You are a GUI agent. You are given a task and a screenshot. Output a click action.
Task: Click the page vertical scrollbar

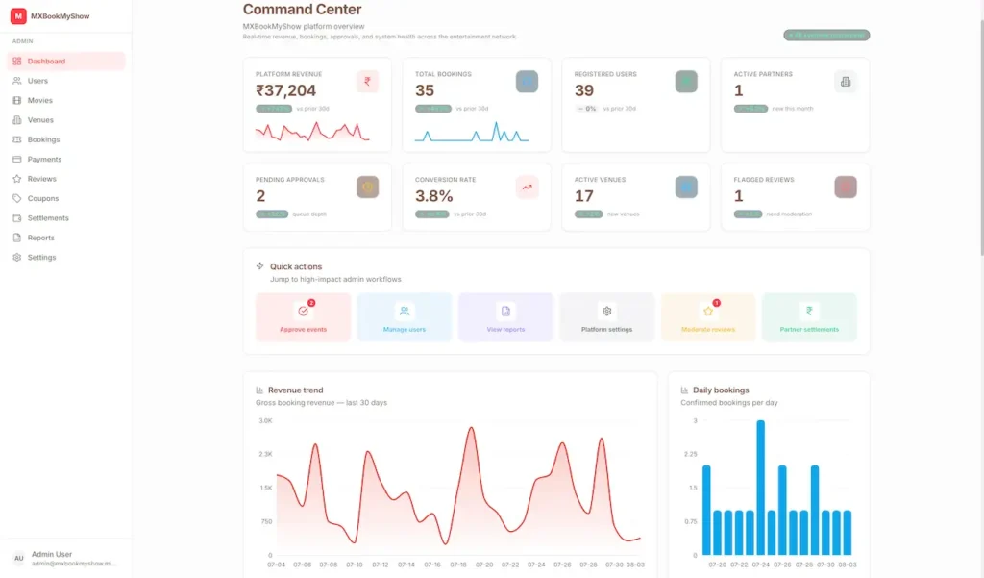[981, 138]
